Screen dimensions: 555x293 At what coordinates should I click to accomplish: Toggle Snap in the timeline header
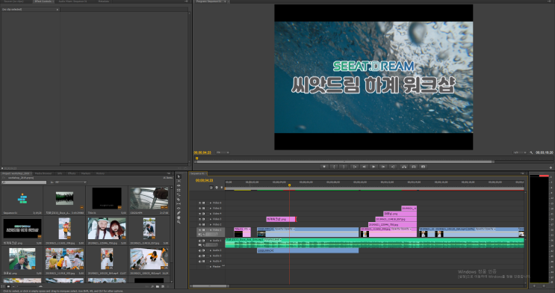point(211,188)
